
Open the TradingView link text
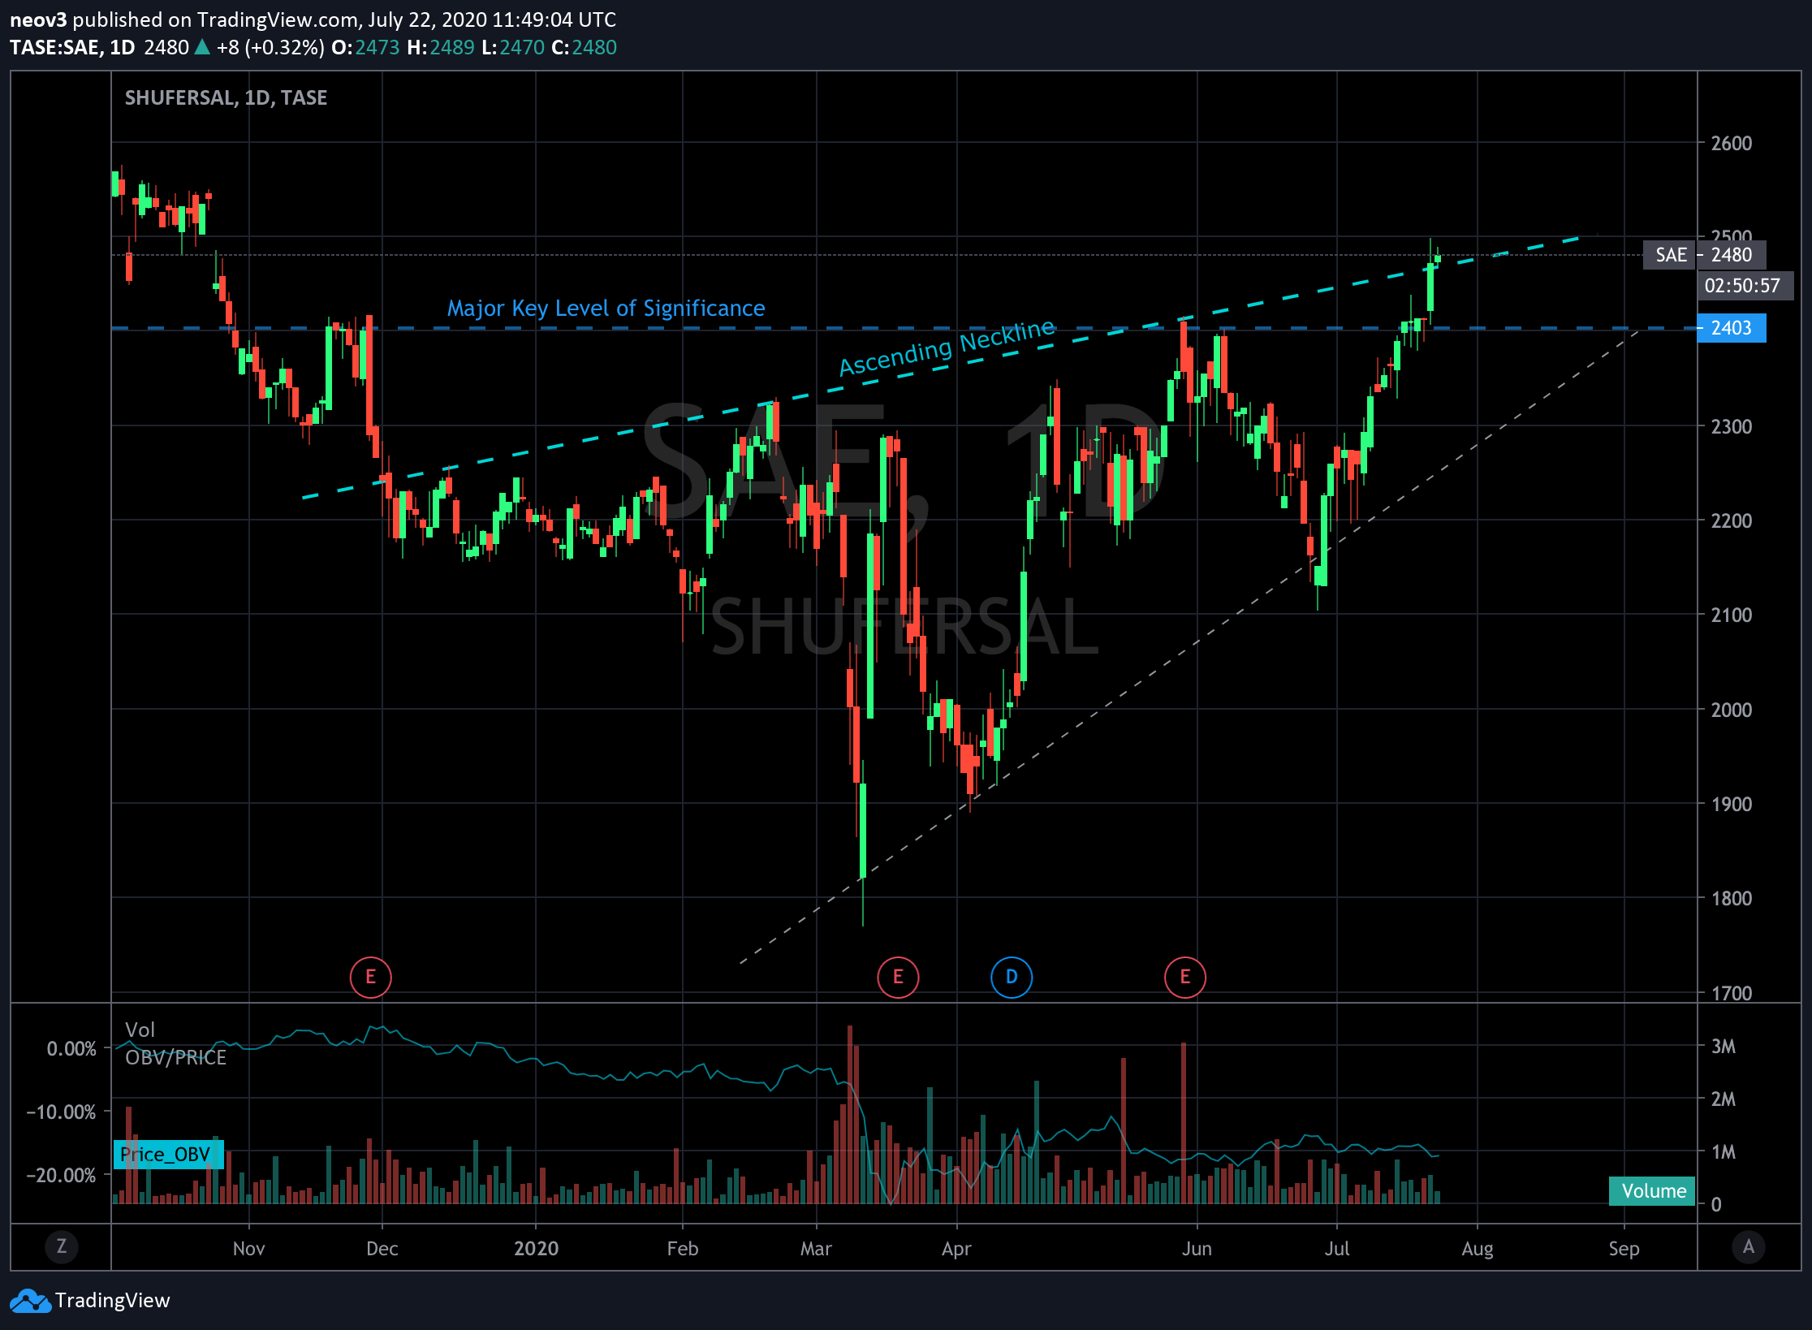[112, 1301]
